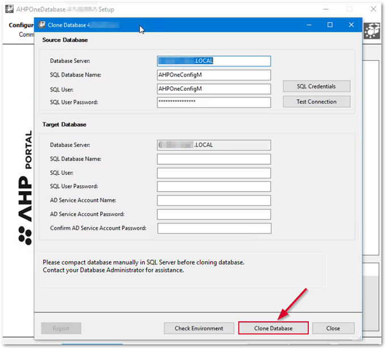Click the AHPOneDatabase Setup window app icon
This screenshot has width=386, height=349.
coord(9,9)
